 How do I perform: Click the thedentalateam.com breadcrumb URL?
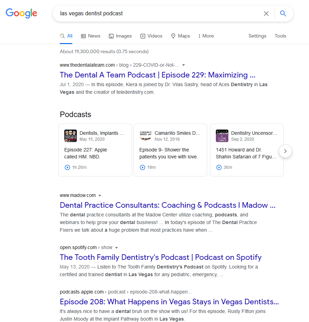(119, 65)
